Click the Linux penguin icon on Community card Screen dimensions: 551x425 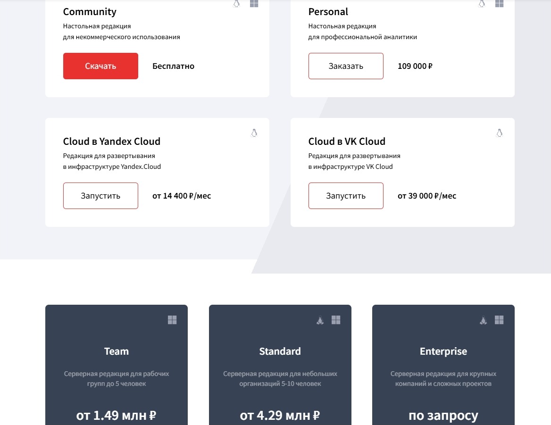(237, 4)
